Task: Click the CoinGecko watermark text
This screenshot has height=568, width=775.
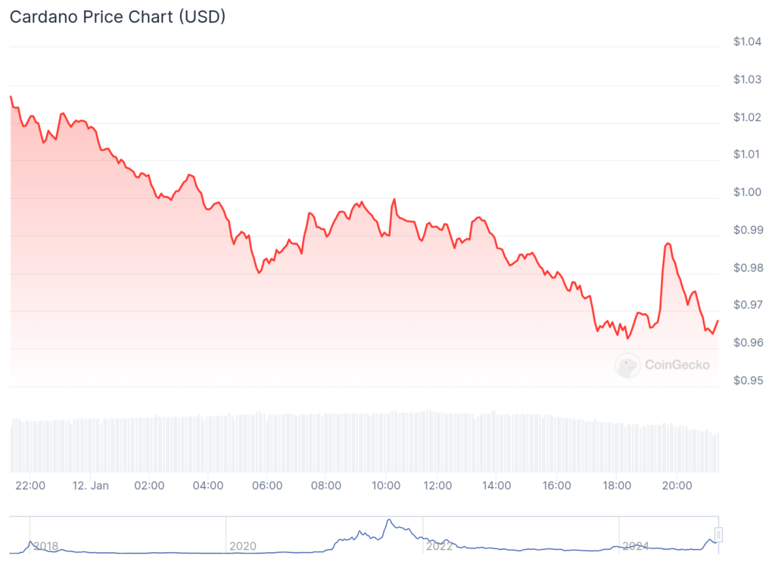Action: [677, 365]
